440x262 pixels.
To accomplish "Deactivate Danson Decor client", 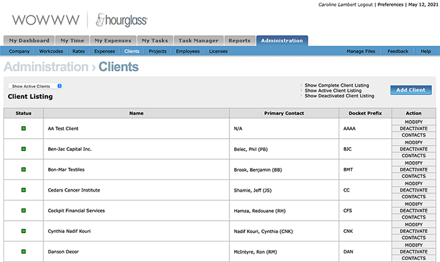I will point(414,251).
